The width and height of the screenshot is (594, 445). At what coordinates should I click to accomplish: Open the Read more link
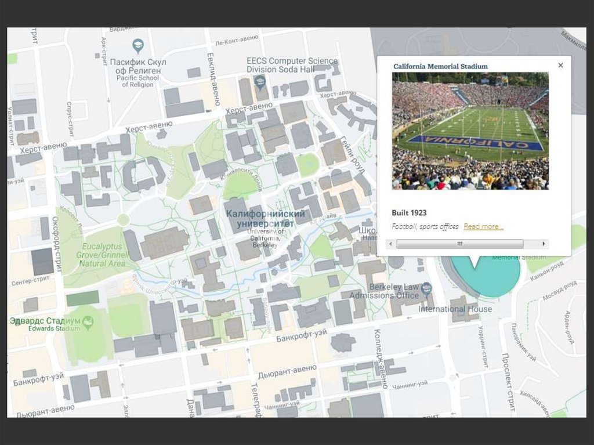(x=483, y=227)
